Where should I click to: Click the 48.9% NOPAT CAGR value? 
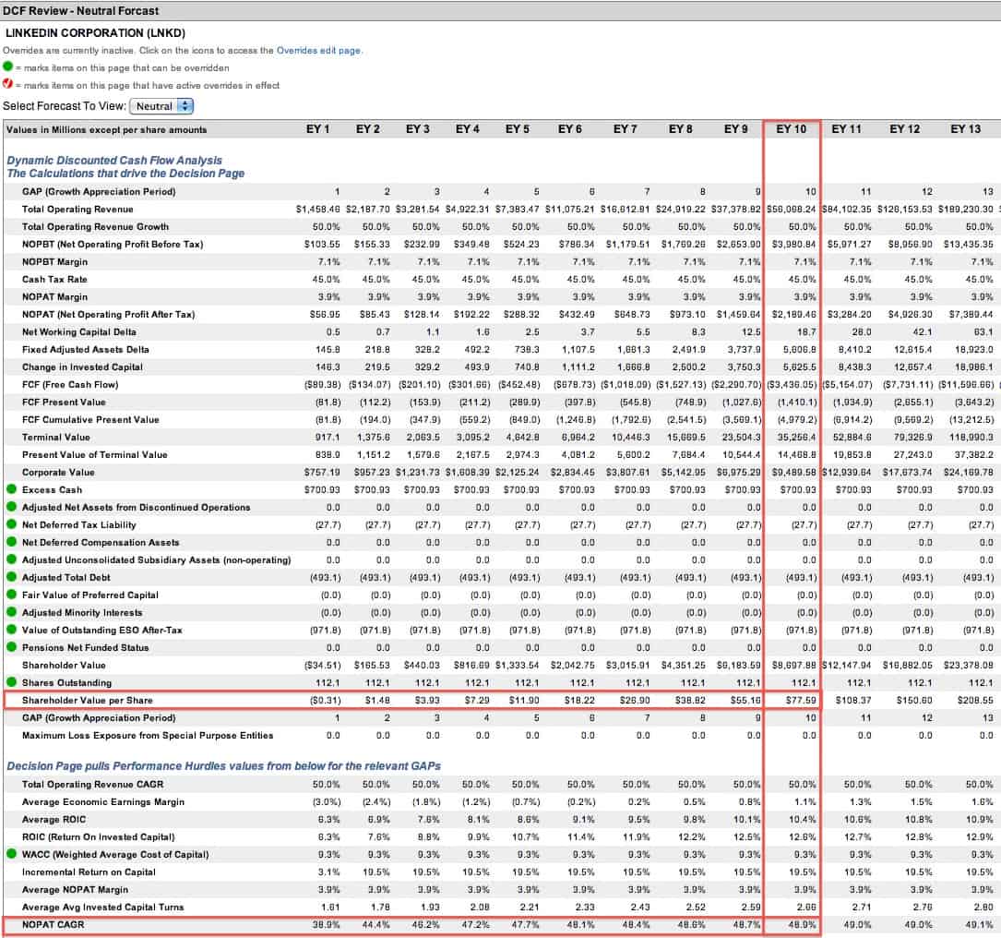click(803, 924)
